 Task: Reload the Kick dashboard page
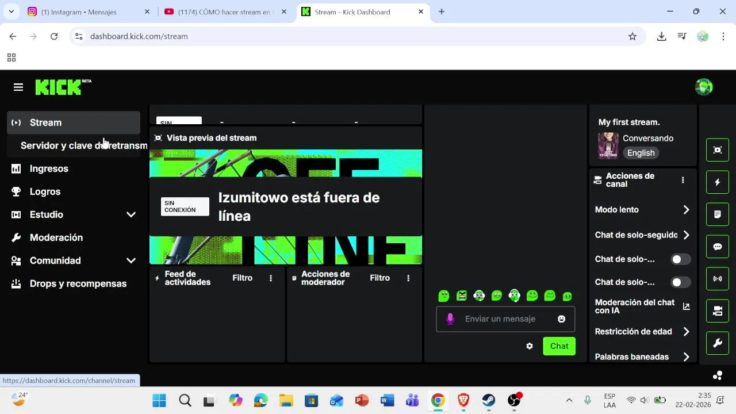point(54,36)
